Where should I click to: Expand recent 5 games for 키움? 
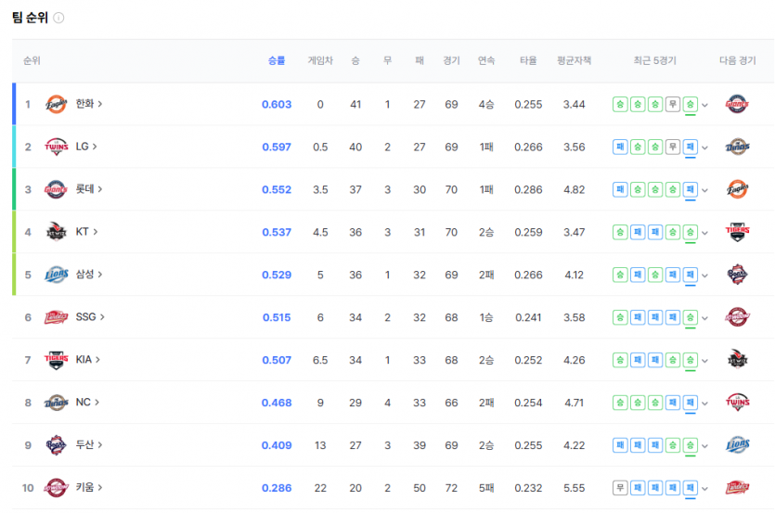point(704,488)
